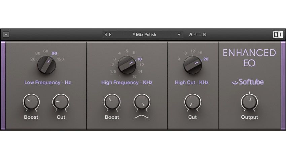Open the plugin menu dropdown in header

coord(6,34)
